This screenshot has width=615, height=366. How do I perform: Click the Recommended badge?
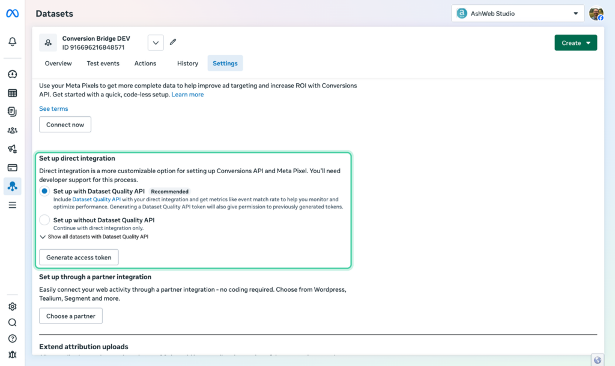[170, 192]
